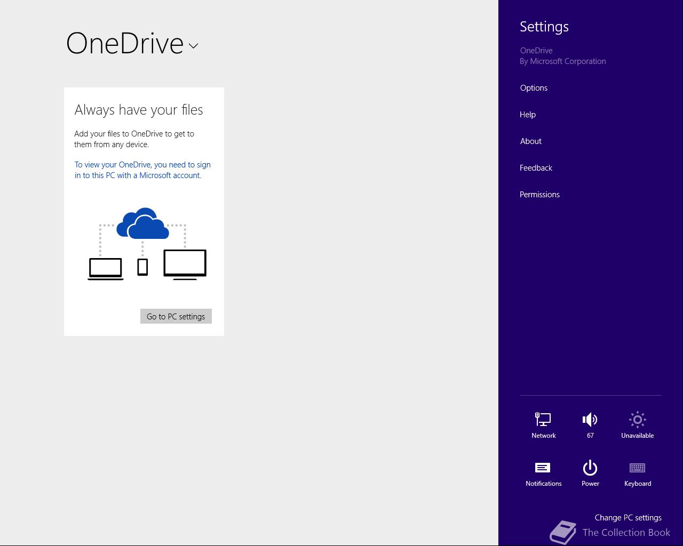Click the blue OneDrive cloud illustration

142,224
